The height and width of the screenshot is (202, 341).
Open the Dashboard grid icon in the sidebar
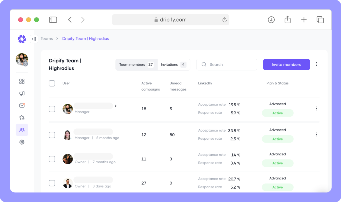(22, 81)
